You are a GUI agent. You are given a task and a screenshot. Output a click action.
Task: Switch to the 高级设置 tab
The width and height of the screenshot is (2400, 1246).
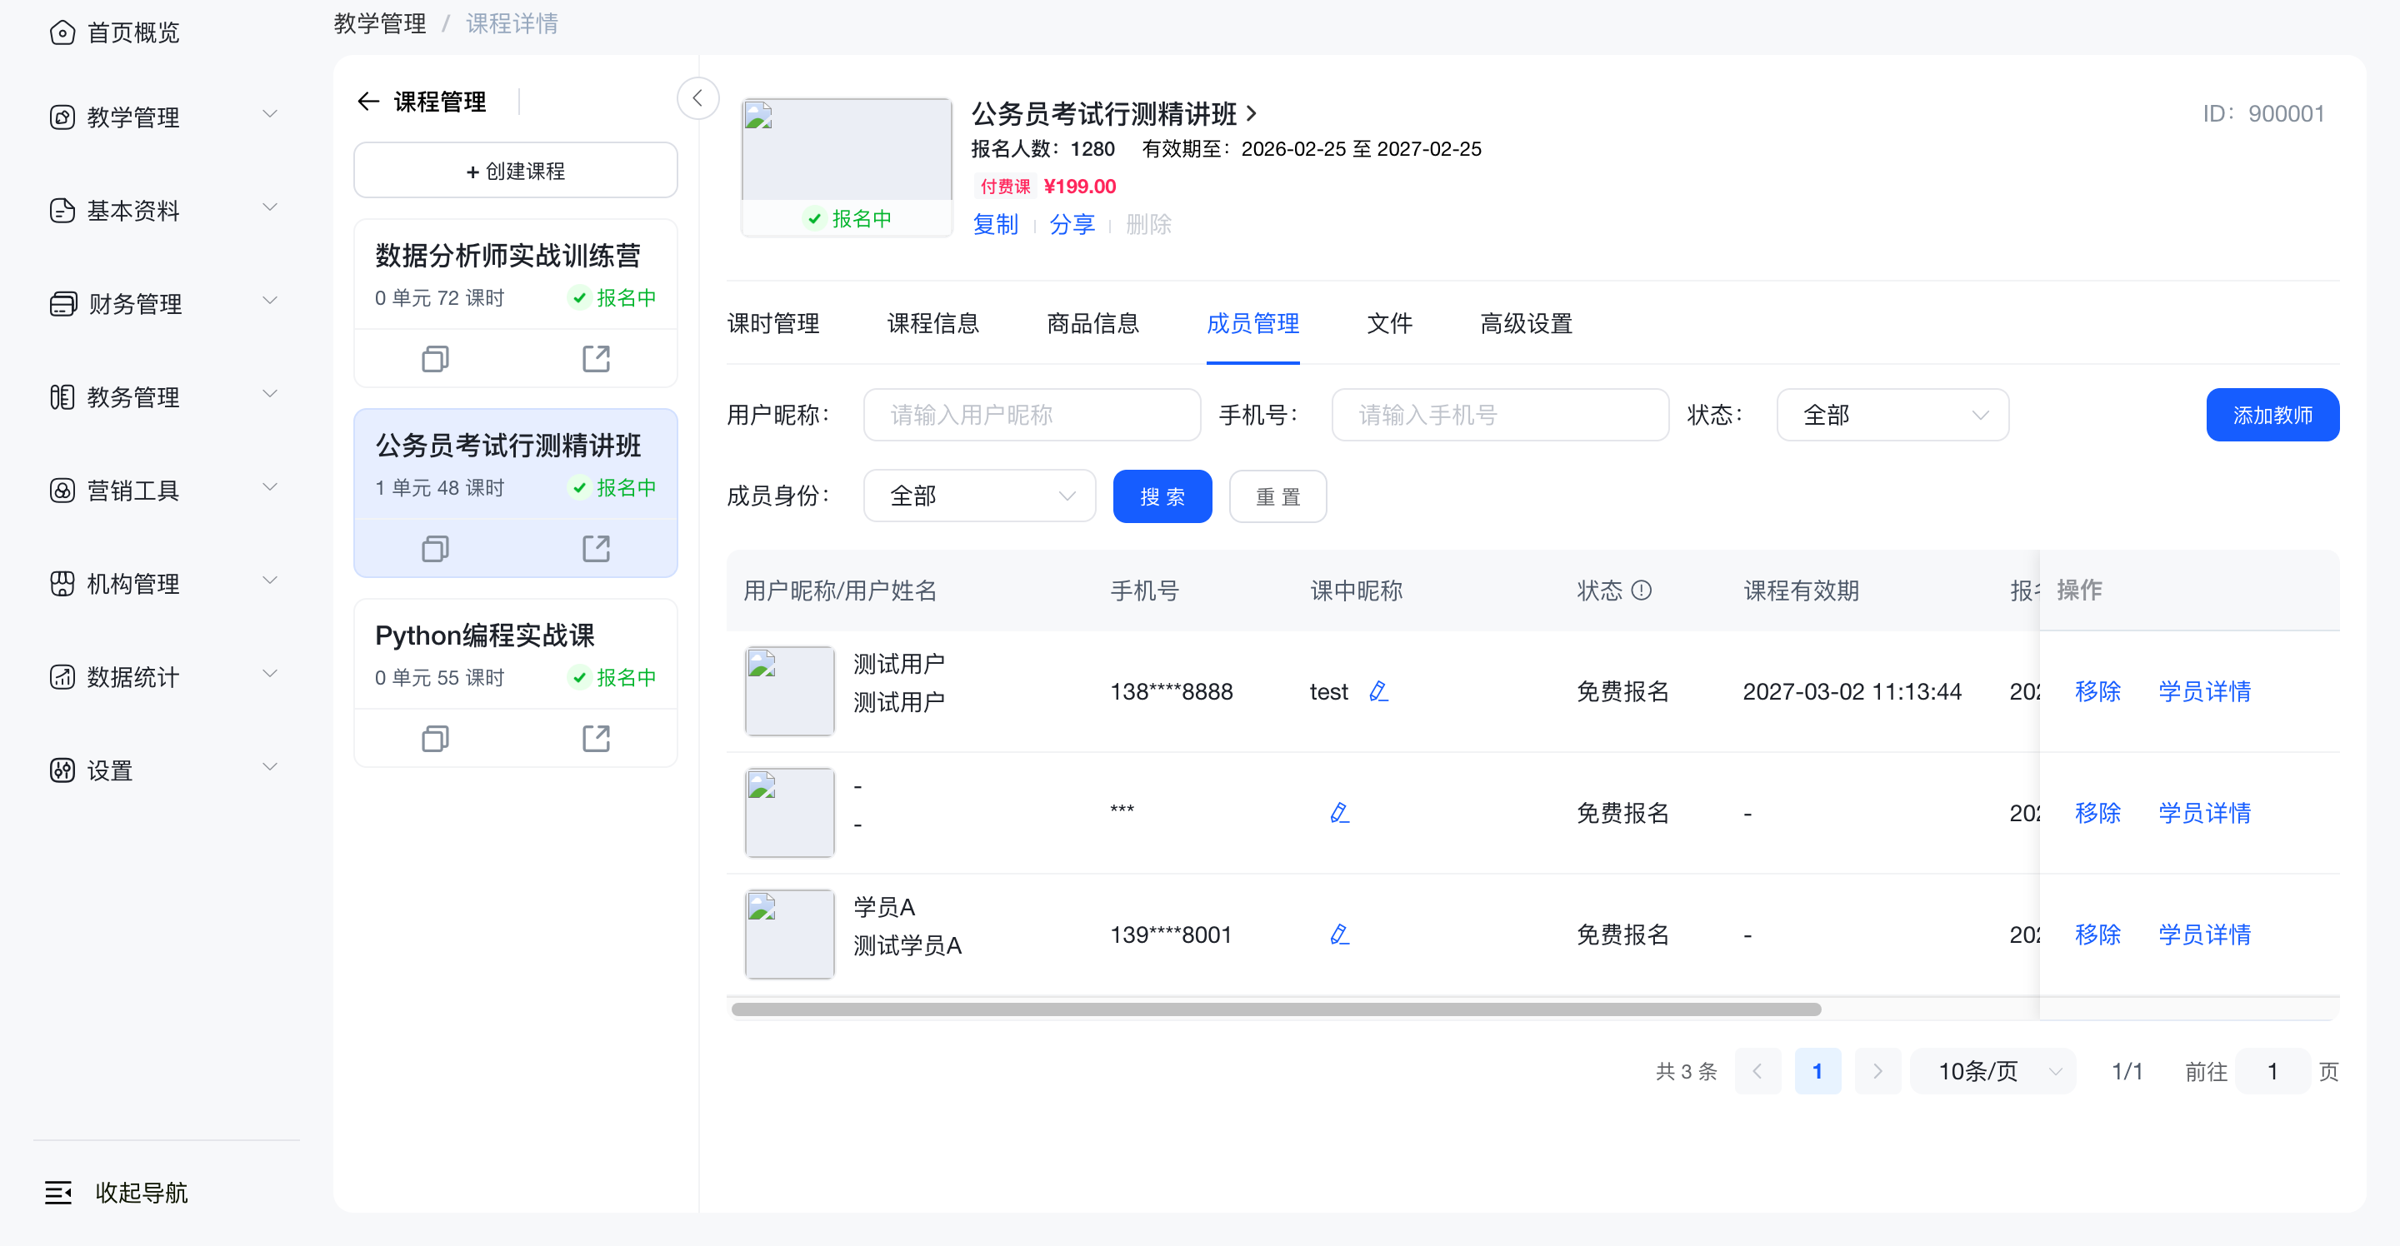(x=1526, y=323)
